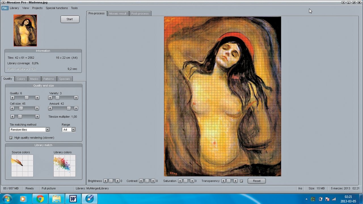363x204 pixels.
Task: Decrease Brightness with its left arrow
Action: coord(105,181)
